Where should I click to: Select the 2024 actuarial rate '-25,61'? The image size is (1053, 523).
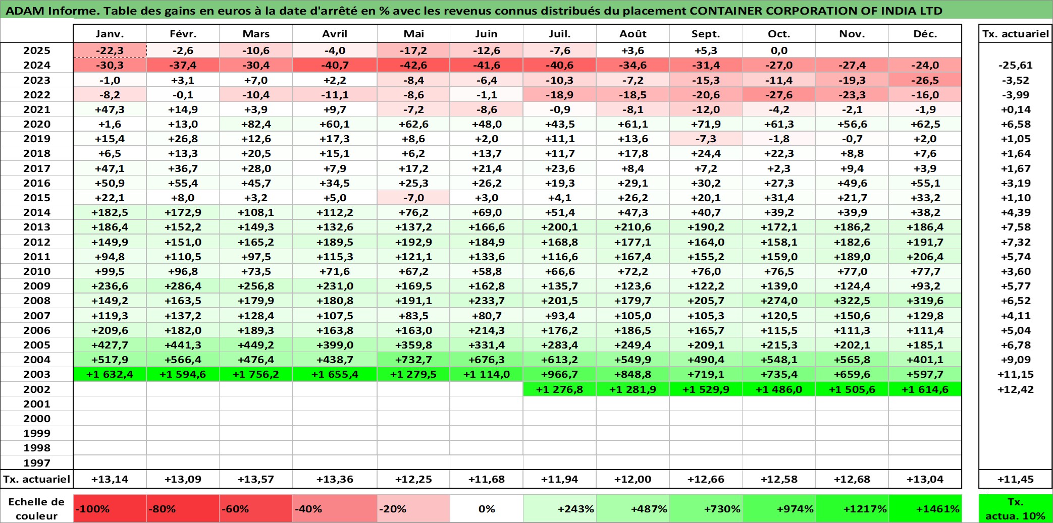point(1015,65)
